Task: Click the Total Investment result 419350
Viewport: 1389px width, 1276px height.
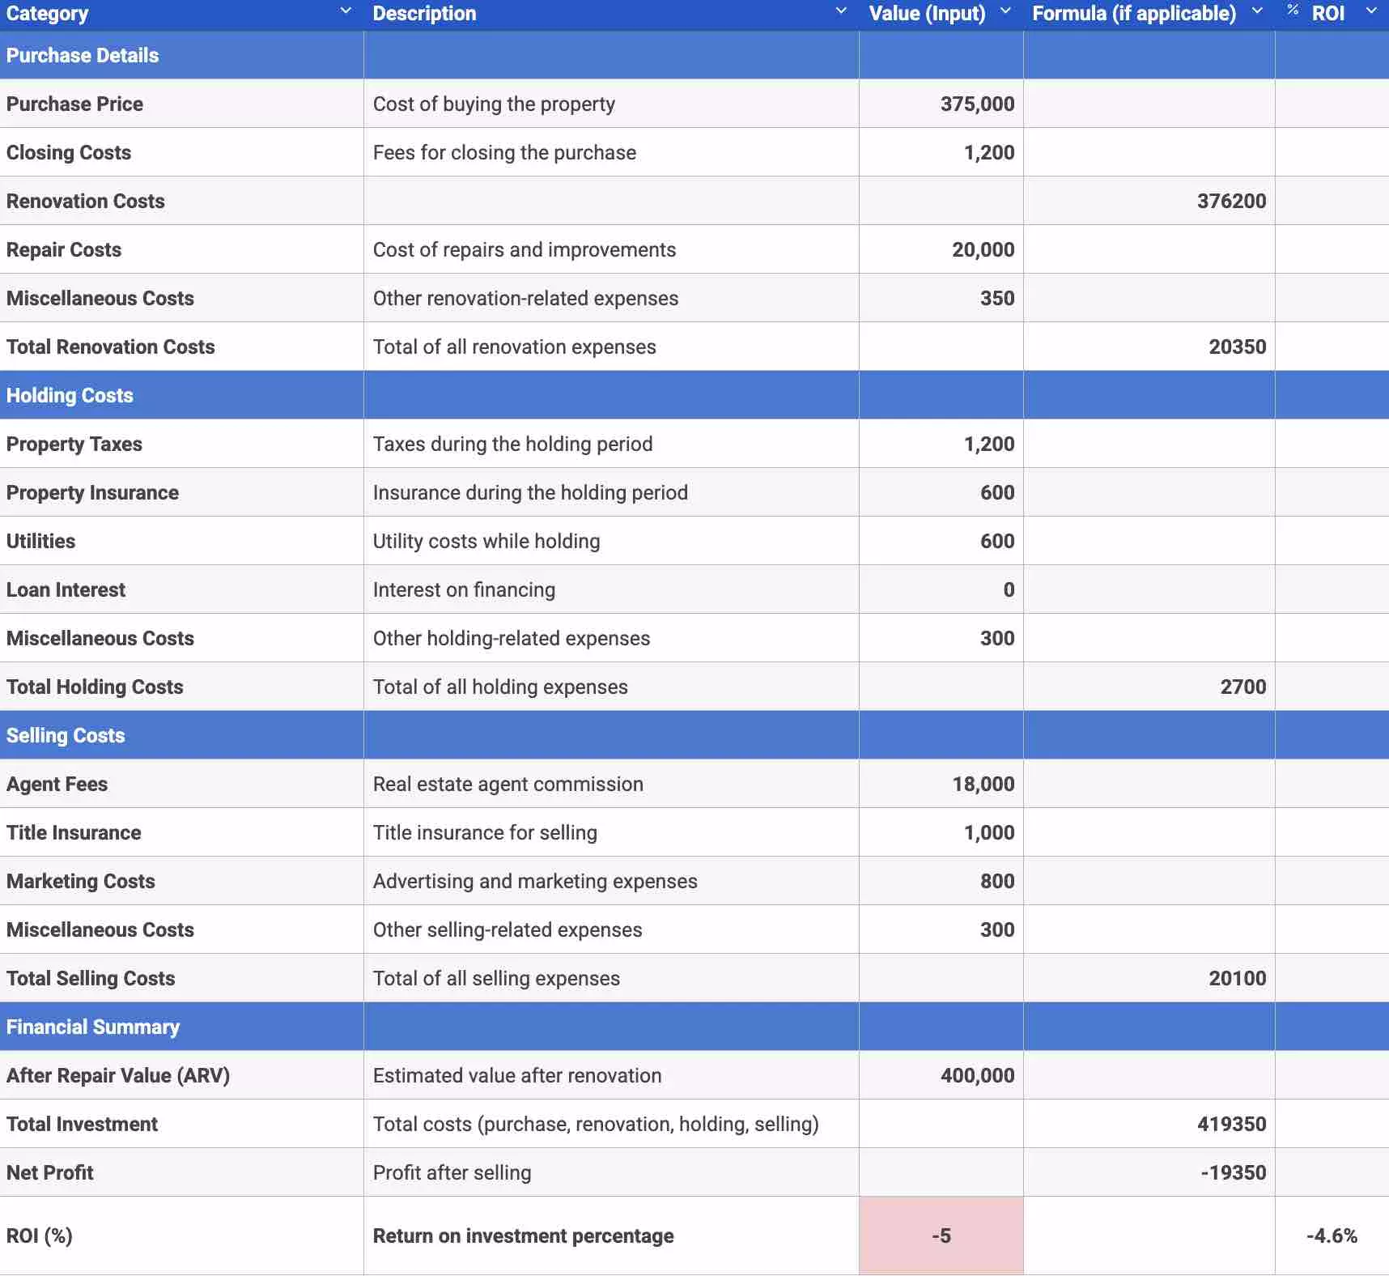Action: (x=1231, y=1124)
